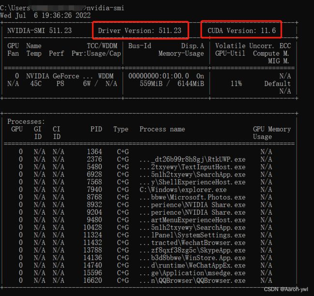Click the Volatile Uncorr. ECC header
The width and height of the screenshot is (314, 296).
point(253,46)
